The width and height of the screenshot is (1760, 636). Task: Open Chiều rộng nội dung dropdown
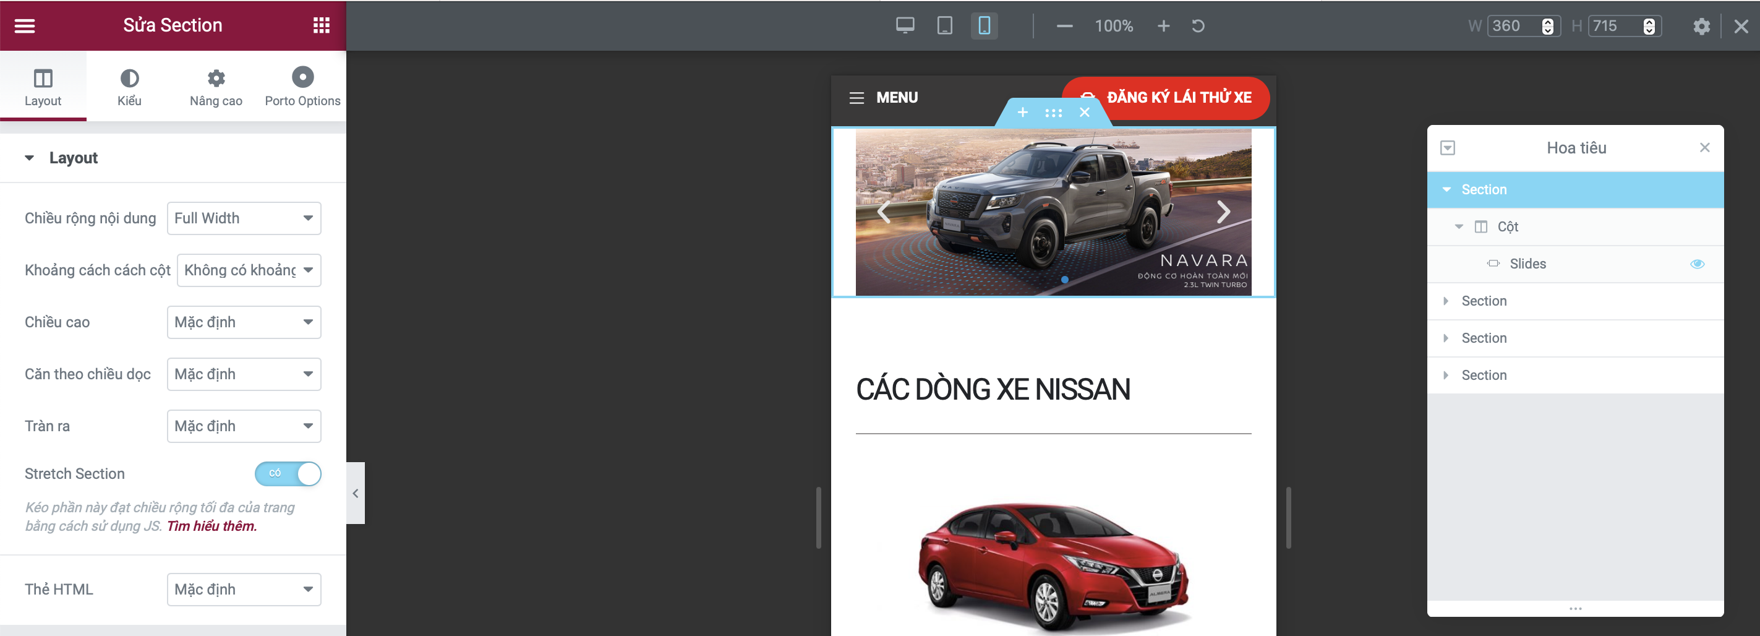point(244,218)
